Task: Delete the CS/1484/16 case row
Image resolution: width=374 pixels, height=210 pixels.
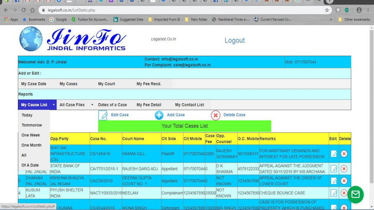Action: 344,154
